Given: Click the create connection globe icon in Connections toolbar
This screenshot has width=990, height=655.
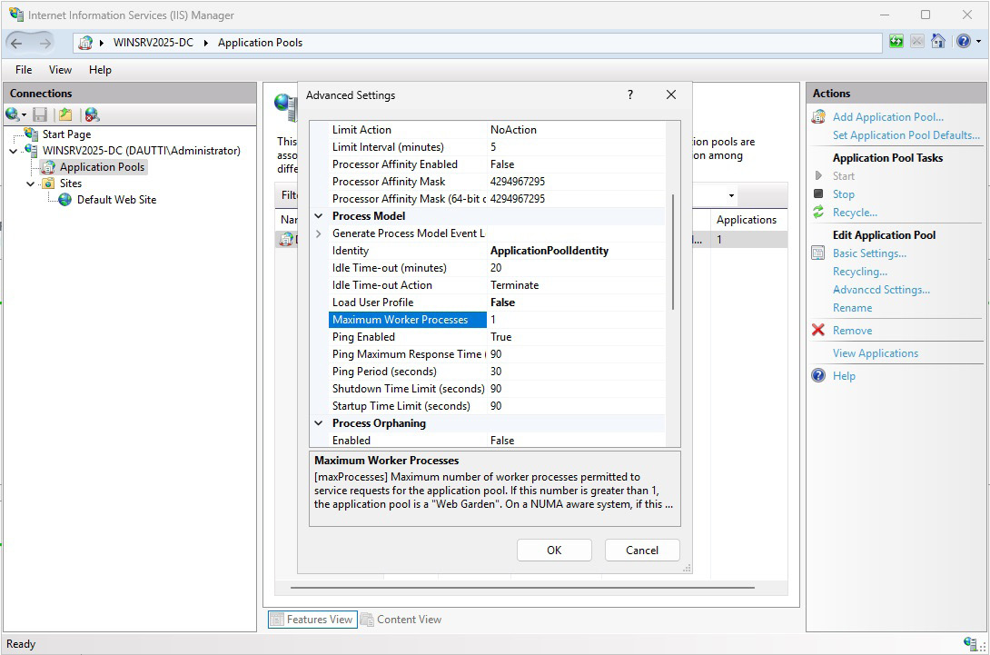Looking at the screenshot, I should [x=12, y=114].
